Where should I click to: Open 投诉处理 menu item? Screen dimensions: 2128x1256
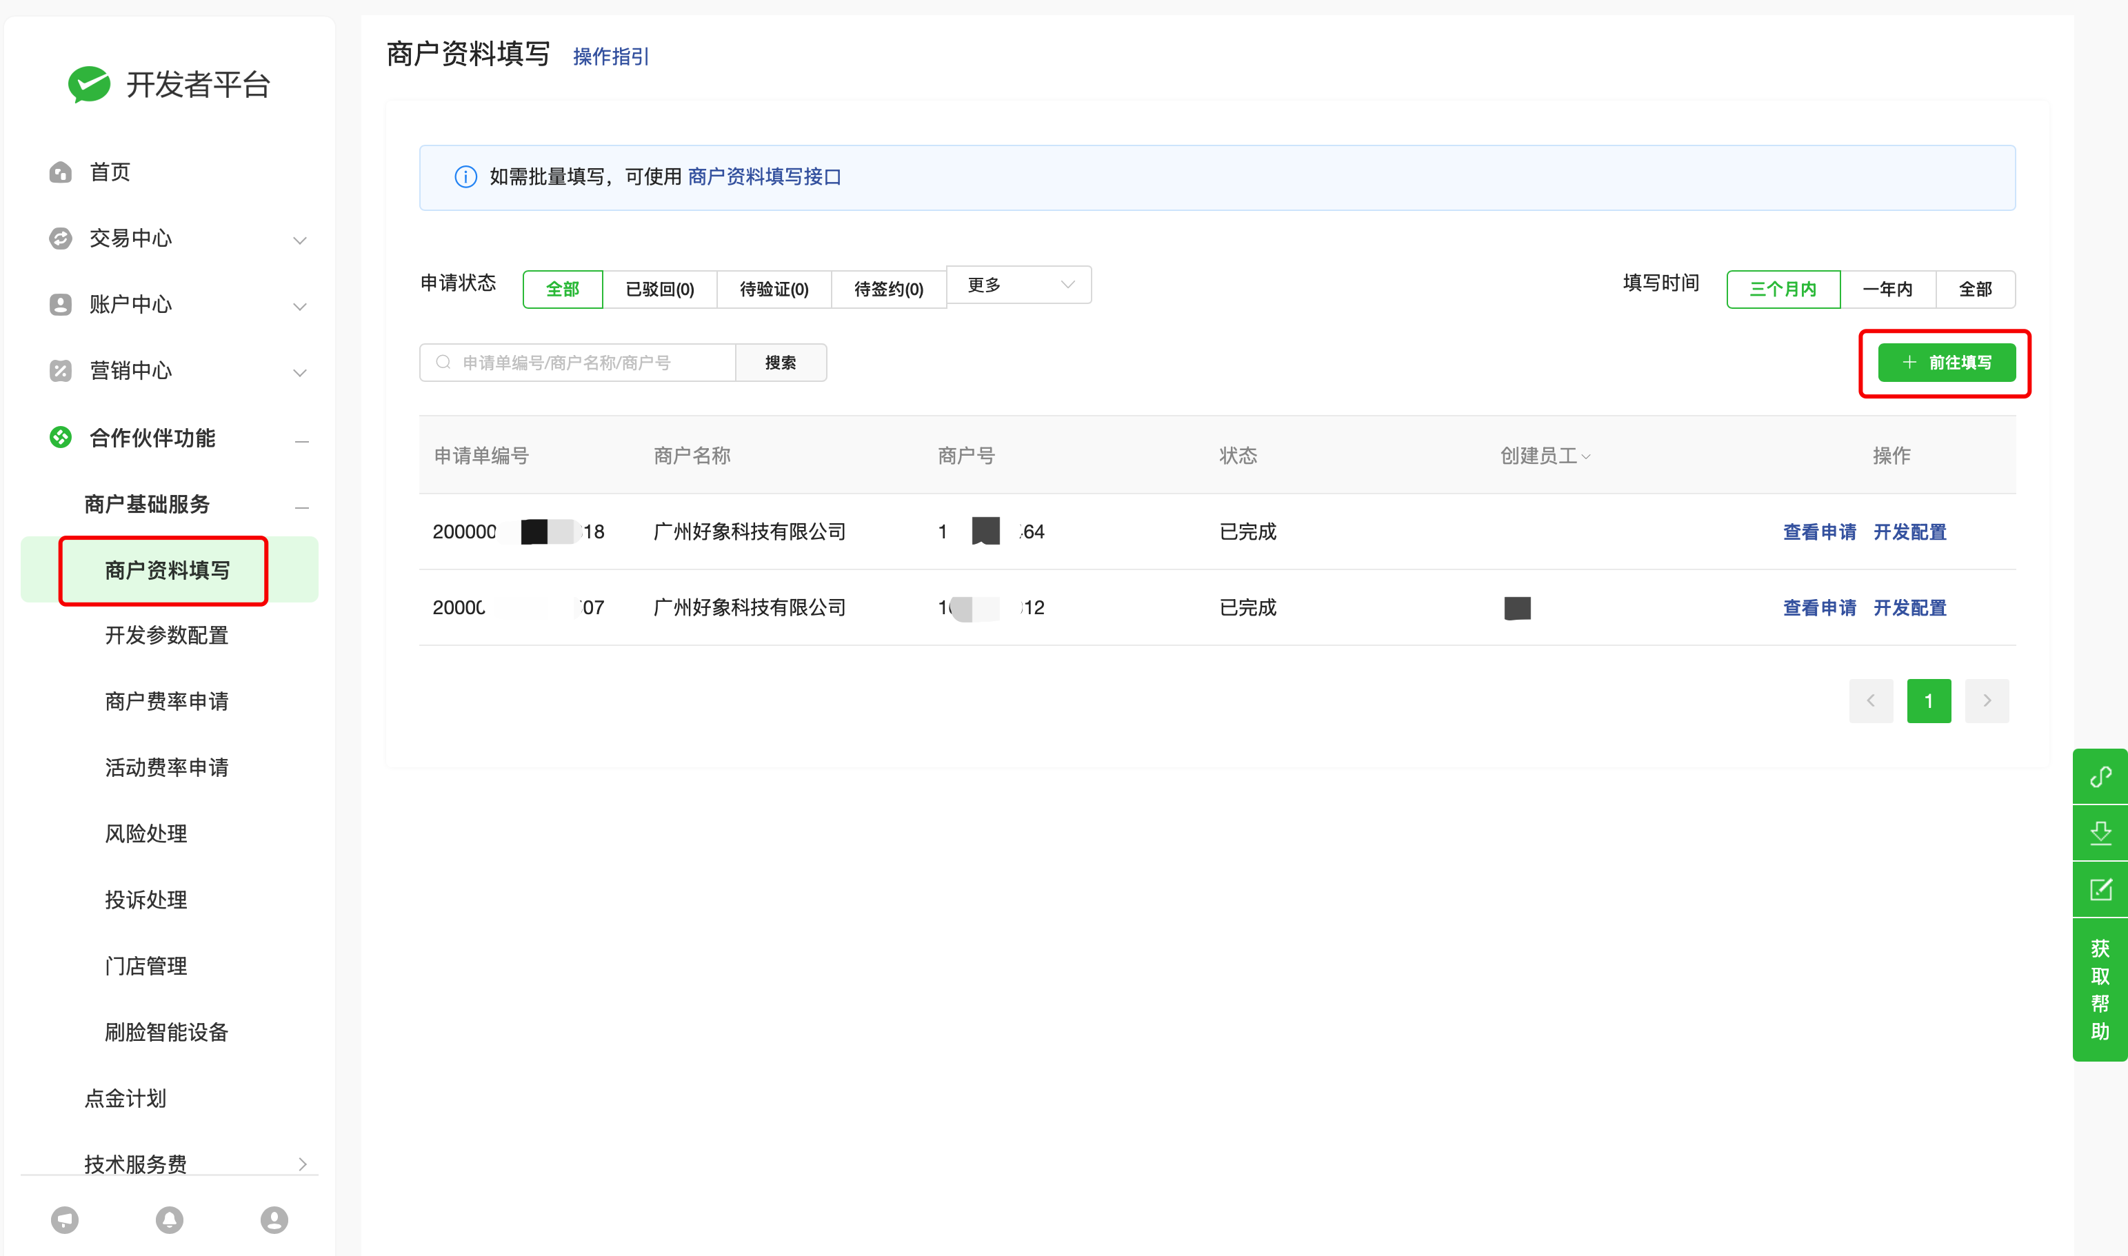coord(146,900)
